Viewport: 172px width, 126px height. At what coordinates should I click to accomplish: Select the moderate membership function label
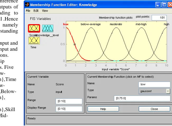click(116, 24)
